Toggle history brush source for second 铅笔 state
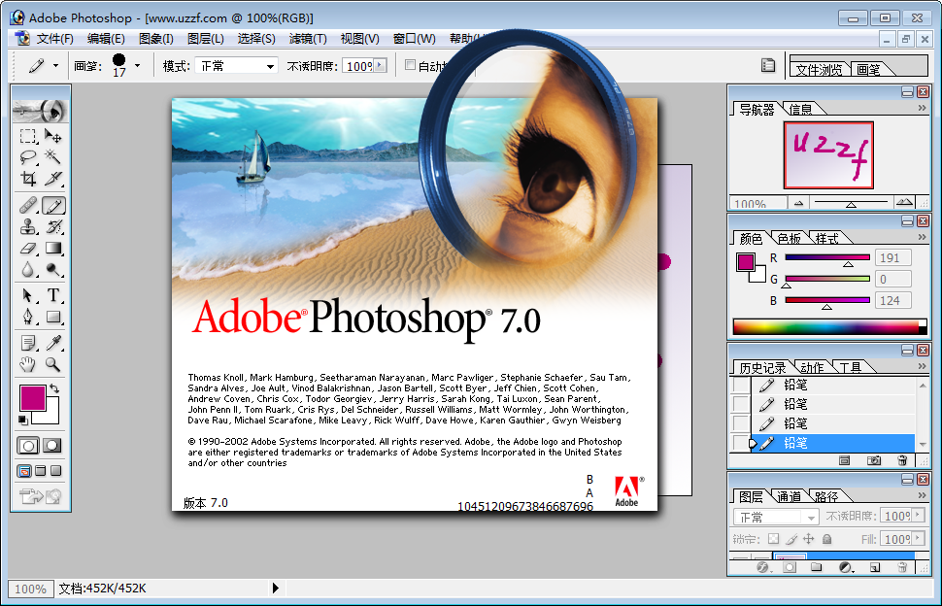 pyautogui.click(x=741, y=404)
